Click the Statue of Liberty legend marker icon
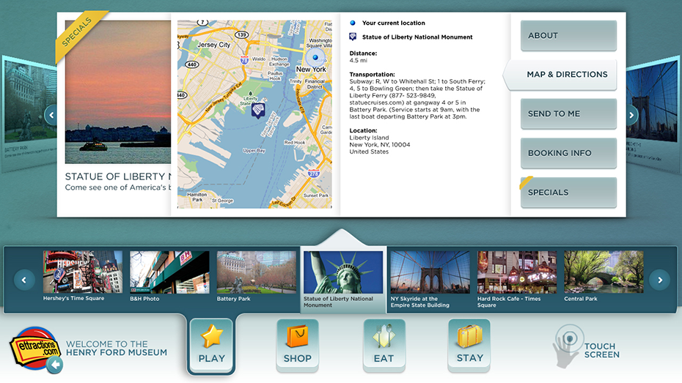 coord(353,37)
